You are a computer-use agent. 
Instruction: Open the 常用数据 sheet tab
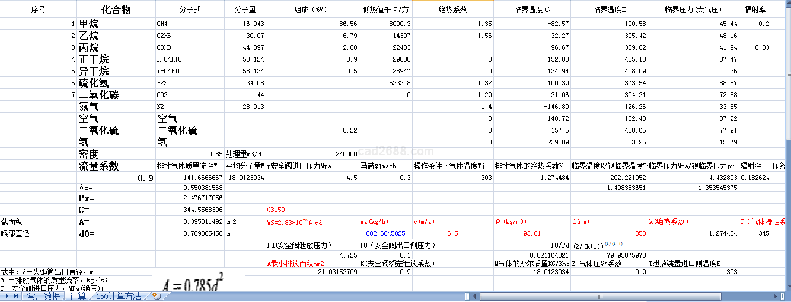pyautogui.click(x=43, y=296)
